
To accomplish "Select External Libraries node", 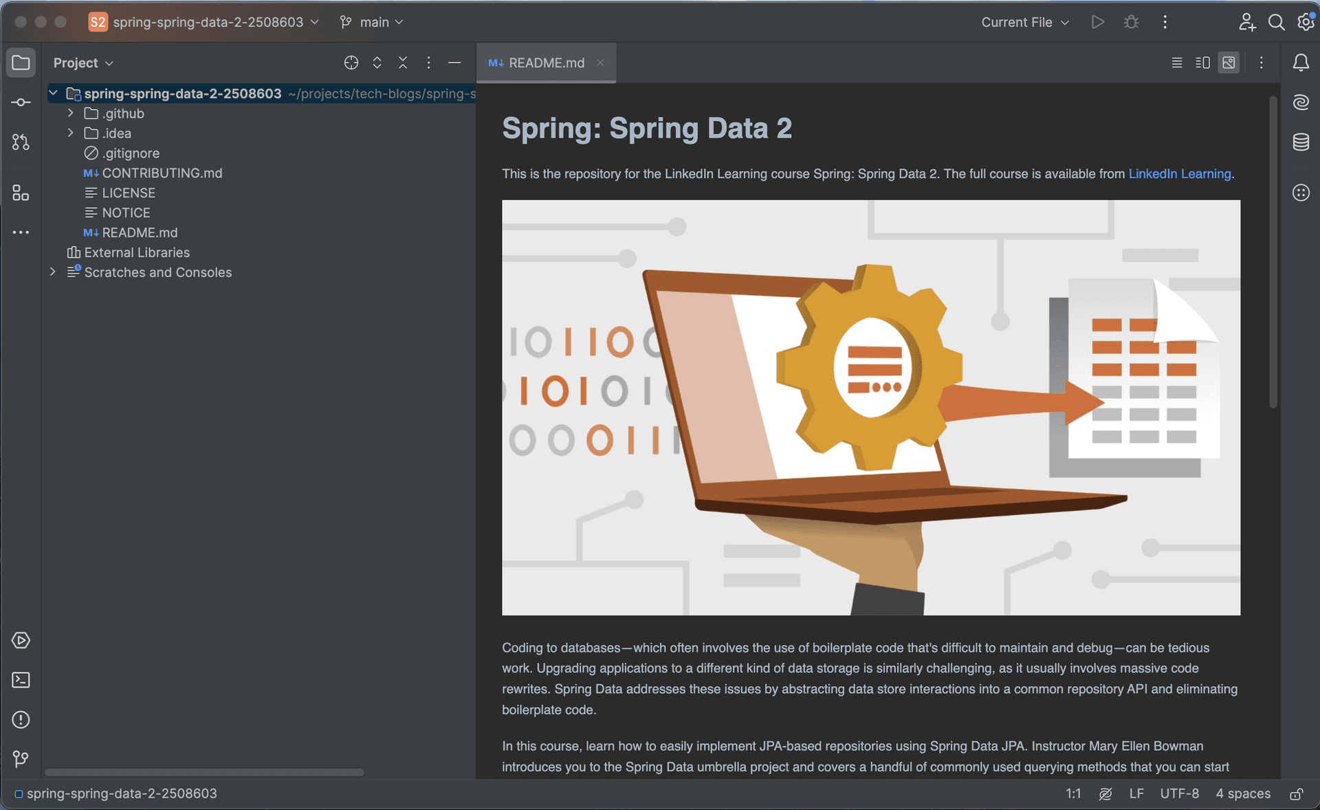I will (x=136, y=252).
